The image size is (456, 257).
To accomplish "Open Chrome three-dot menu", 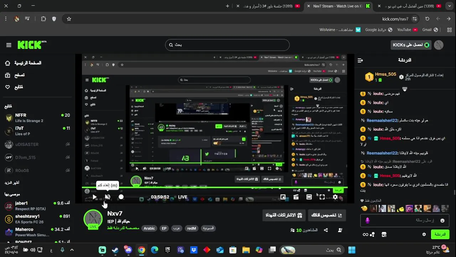I will (6, 19).
